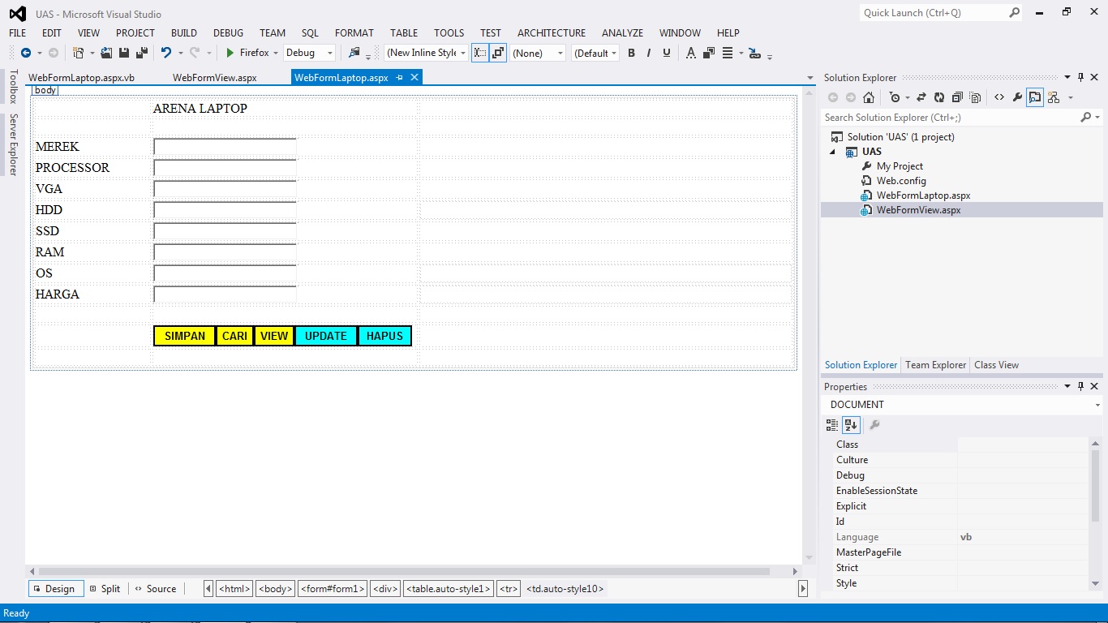Open Properties via the wrench icon
1108x623 pixels.
pyautogui.click(x=1017, y=97)
